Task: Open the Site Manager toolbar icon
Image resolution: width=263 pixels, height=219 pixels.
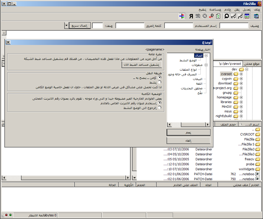Action: coord(256,16)
